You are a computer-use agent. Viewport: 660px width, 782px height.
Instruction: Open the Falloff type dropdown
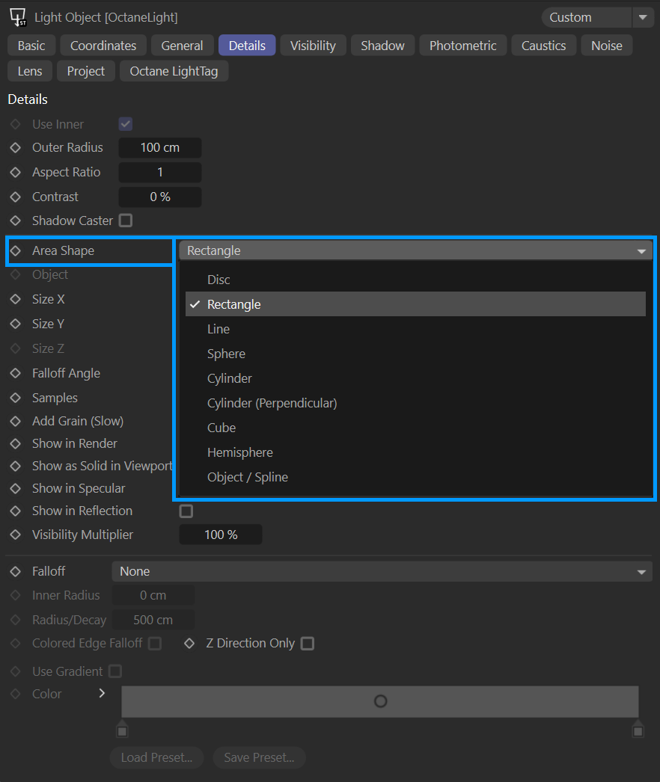coord(382,572)
